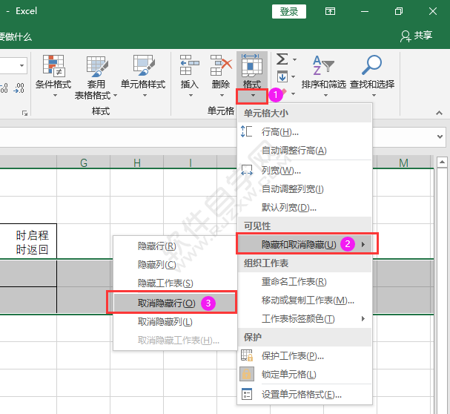Open the number format combo box arrow
The height and width of the screenshot is (414, 450).
21,66
